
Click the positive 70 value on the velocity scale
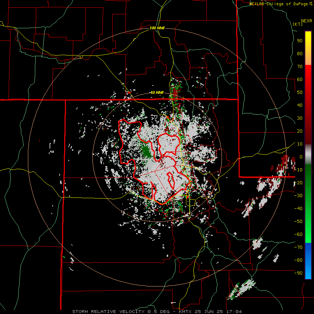[x=300, y=67]
